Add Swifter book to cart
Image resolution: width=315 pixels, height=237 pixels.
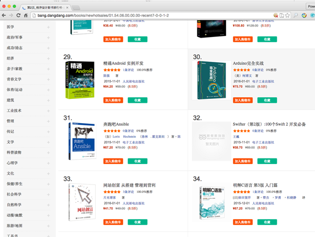coord(243,161)
